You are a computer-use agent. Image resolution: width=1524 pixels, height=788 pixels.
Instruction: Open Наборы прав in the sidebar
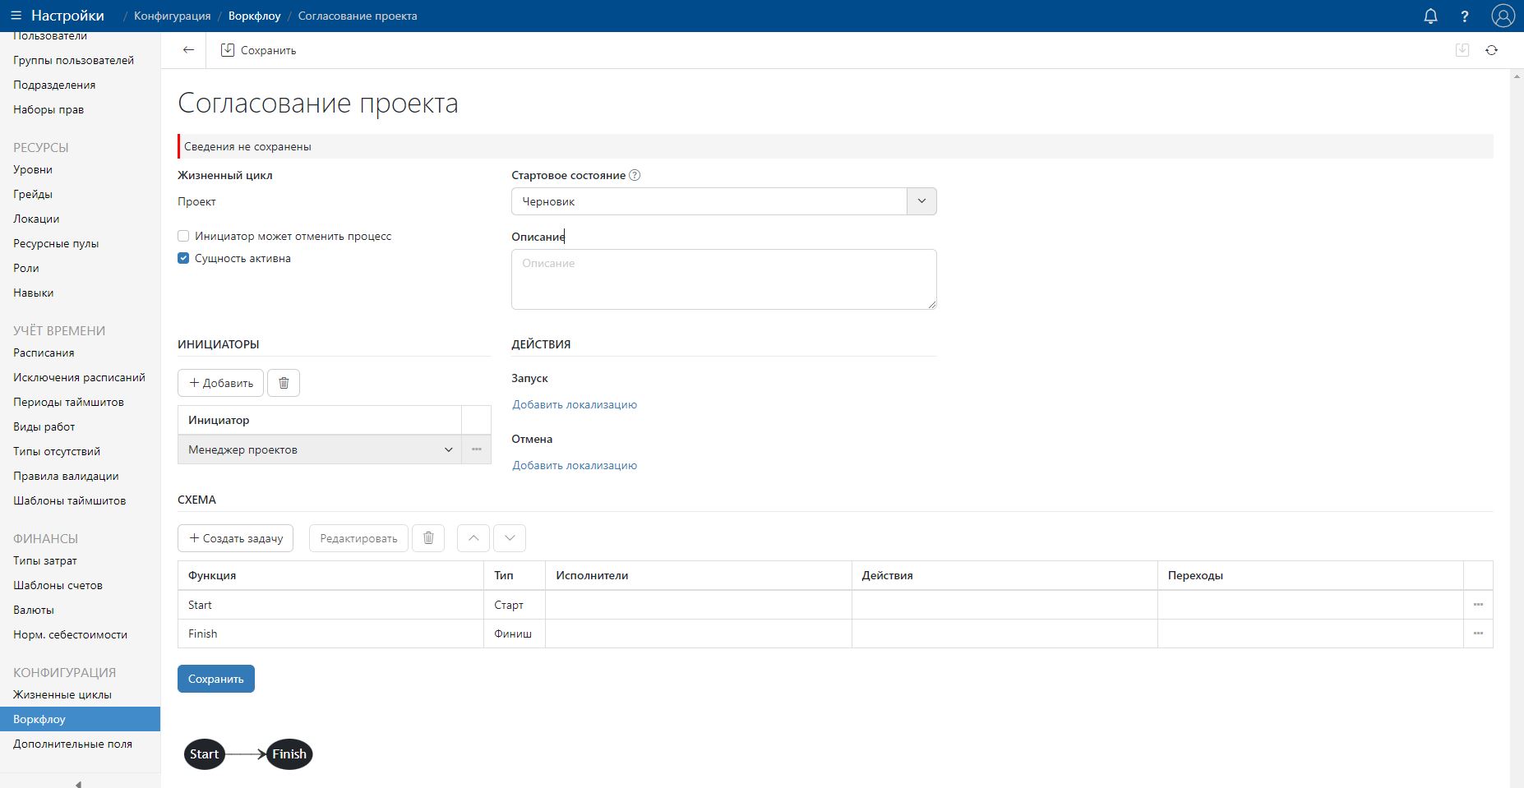pyautogui.click(x=48, y=109)
